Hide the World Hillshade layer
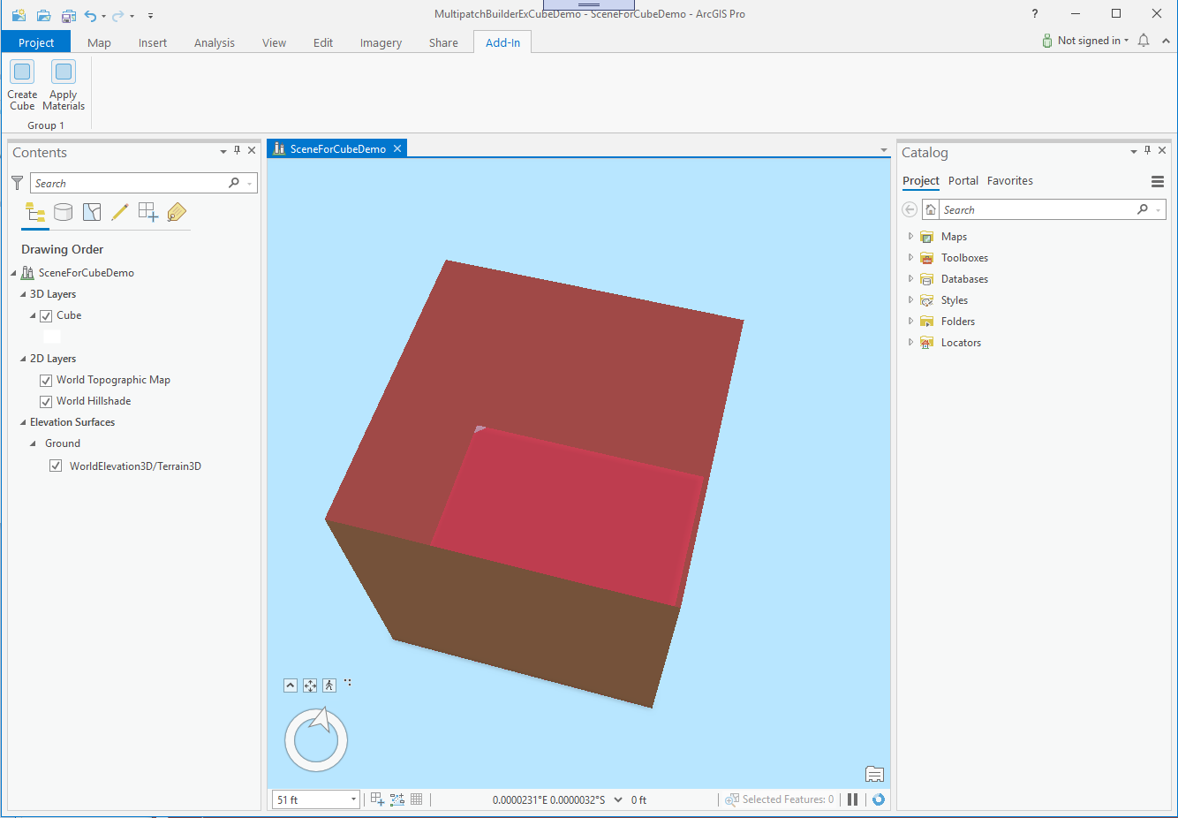Screen dimensions: 1178x818 [x=45, y=401]
